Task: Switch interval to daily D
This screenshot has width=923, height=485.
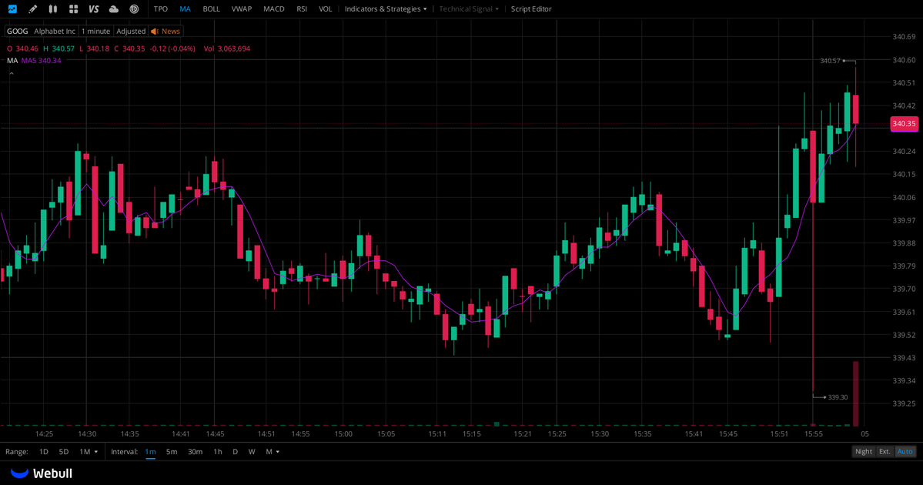Action: [x=235, y=451]
